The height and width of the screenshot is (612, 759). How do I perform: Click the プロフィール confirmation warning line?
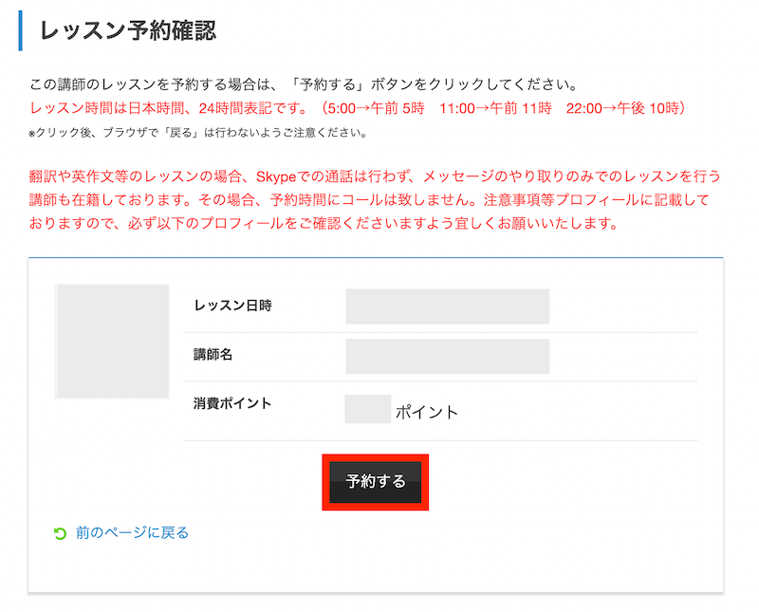tap(324, 223)
